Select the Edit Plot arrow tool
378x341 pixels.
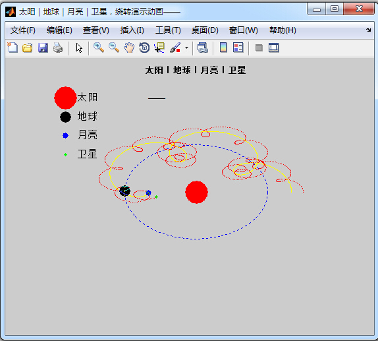(79, 47)
